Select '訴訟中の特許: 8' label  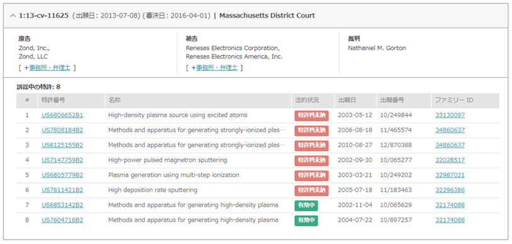[x=38, y=87]
